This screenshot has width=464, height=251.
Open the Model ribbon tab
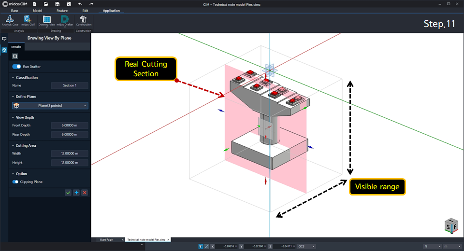point(37,11)
